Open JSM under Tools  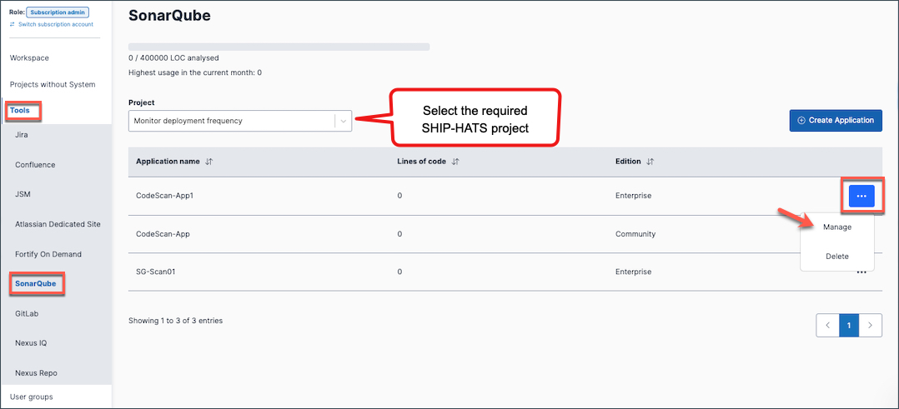(23, 194)
